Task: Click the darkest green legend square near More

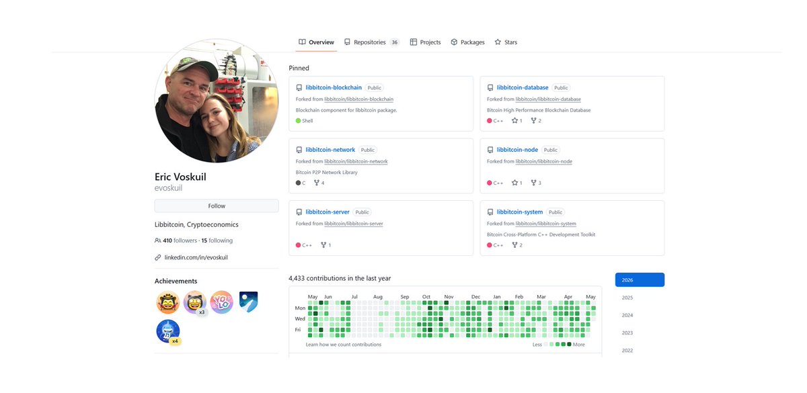Action: [569, 344]
